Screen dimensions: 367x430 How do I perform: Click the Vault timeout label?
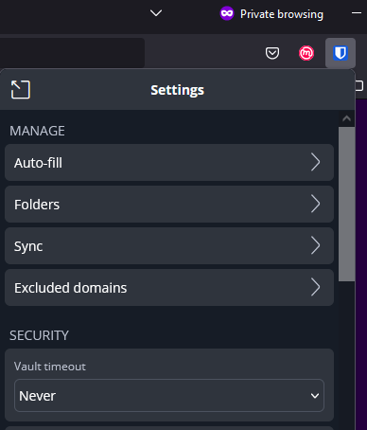click(x=50, y=367)
